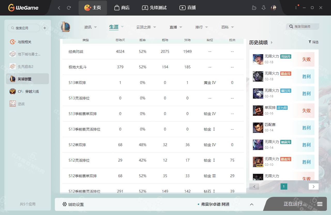Open 辅助设置 settings
The image size is (331, 215).
[x=73, y=204]
